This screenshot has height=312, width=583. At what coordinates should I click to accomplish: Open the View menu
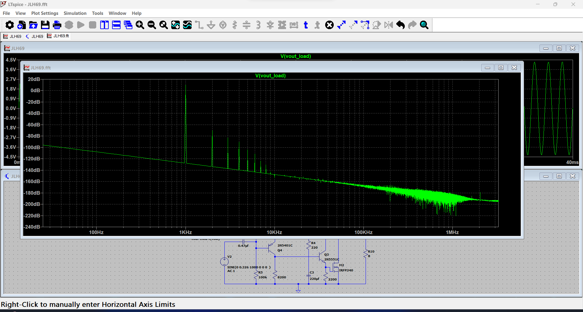click(21, 13)
